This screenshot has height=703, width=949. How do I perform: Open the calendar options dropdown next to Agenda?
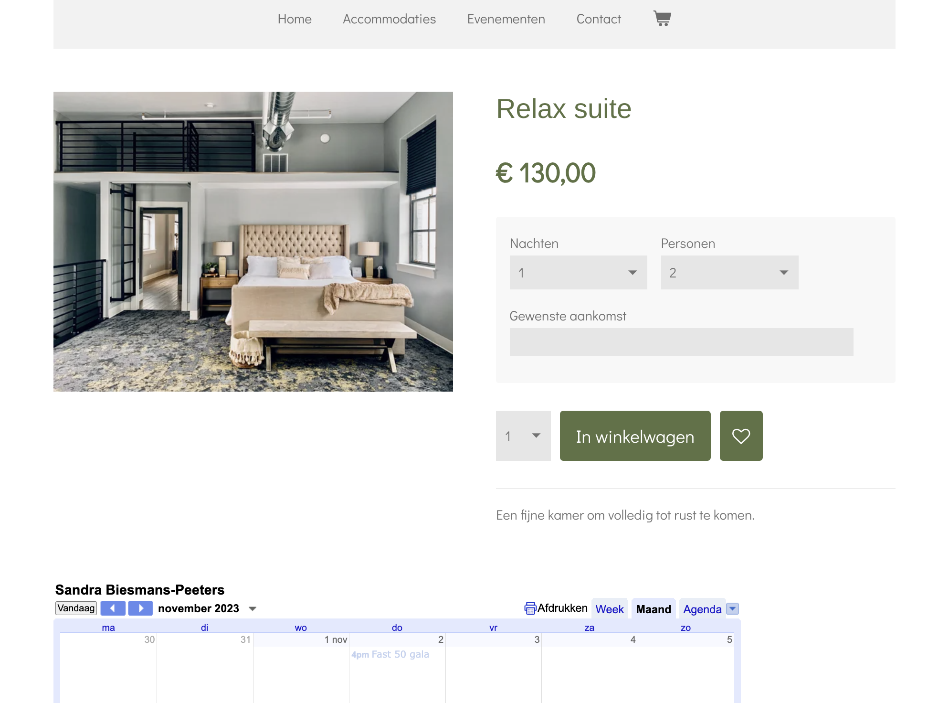(732, 608)
